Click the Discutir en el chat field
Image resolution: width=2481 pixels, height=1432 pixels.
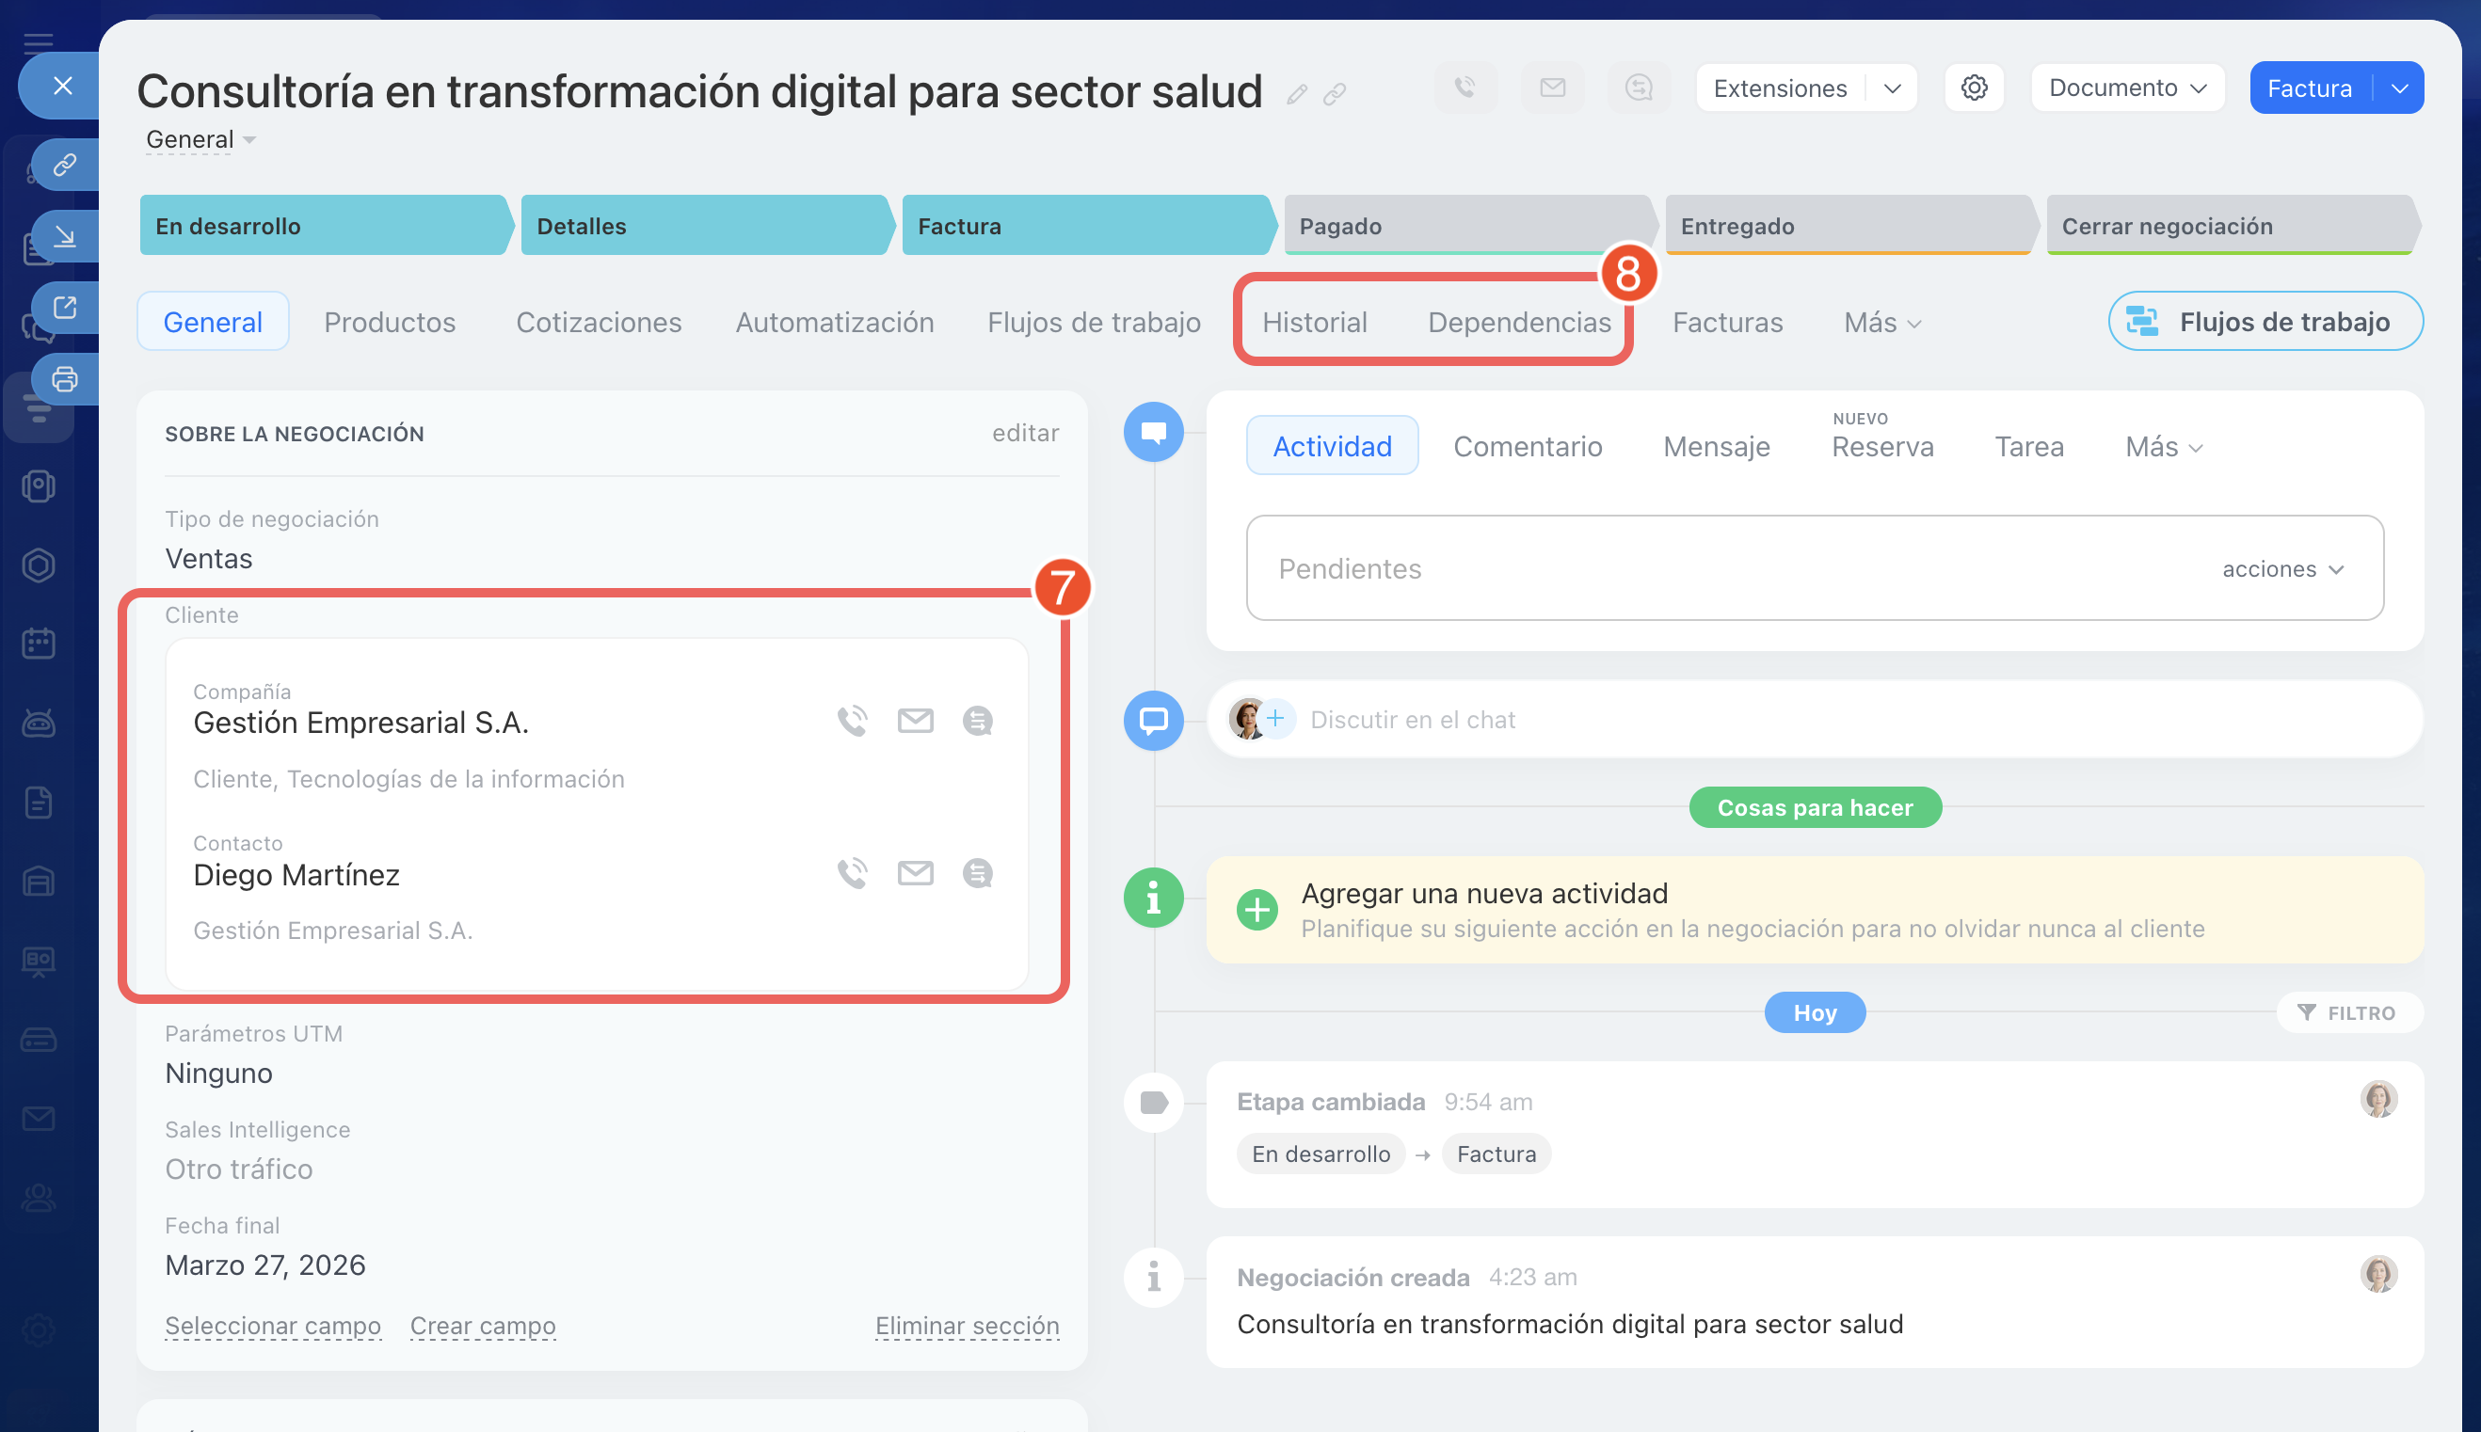(x=1413, y=719)
